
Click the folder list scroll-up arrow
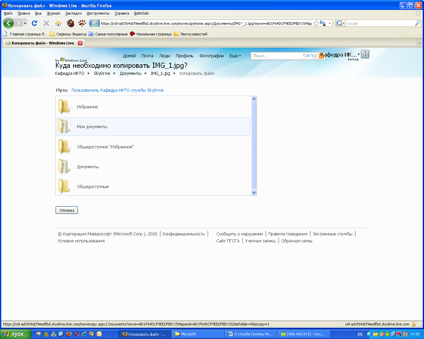pos(254,99)
